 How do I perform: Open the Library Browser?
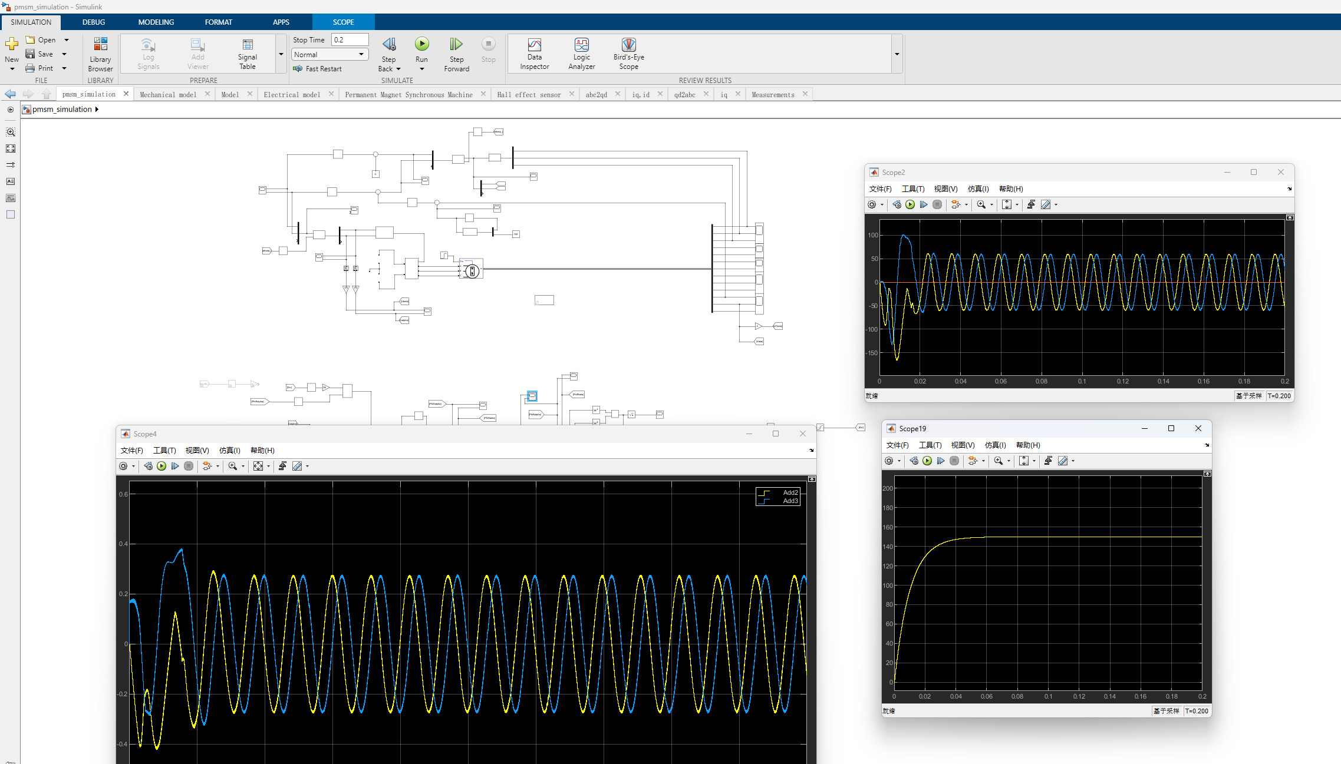(x=100, y=55)
